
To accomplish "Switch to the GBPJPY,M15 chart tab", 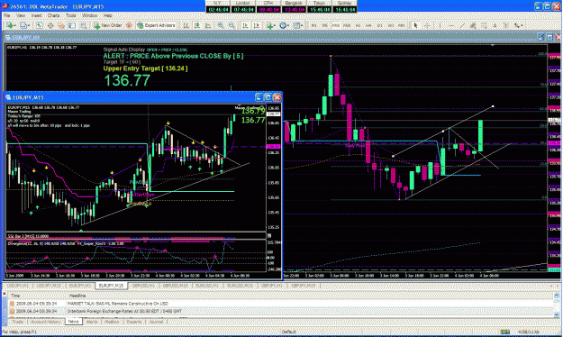I will (x=303, y=286).
